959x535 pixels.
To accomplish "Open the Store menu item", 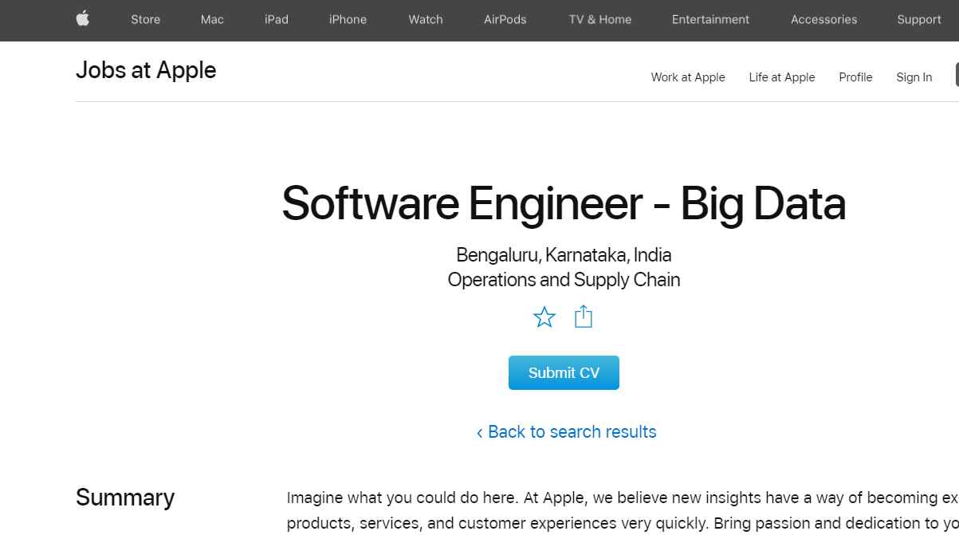I will [x=146, y=19].
